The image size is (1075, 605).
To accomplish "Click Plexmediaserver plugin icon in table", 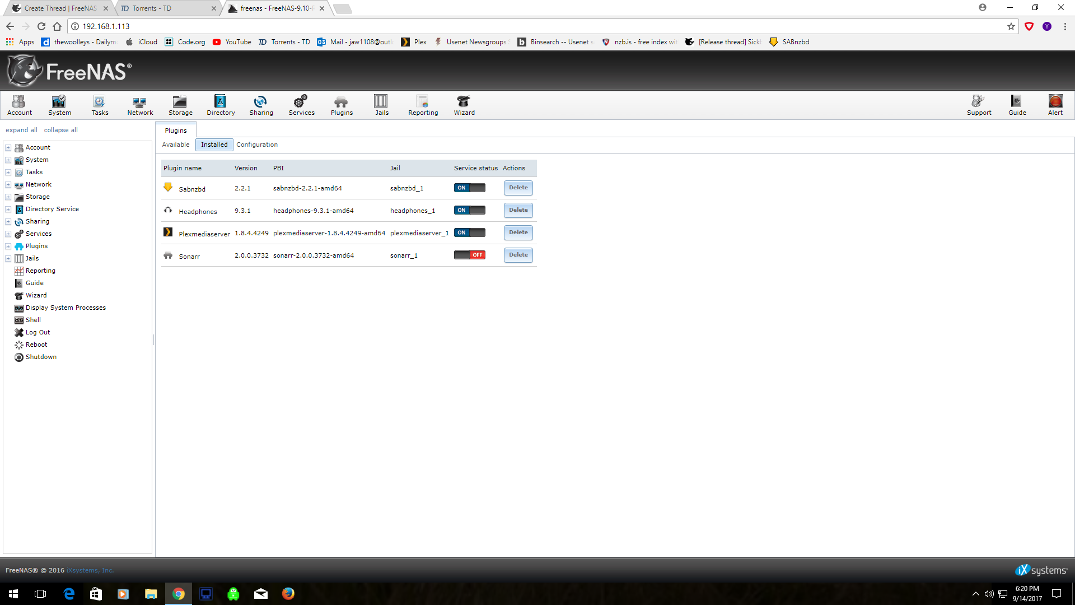I will [168, 232].
